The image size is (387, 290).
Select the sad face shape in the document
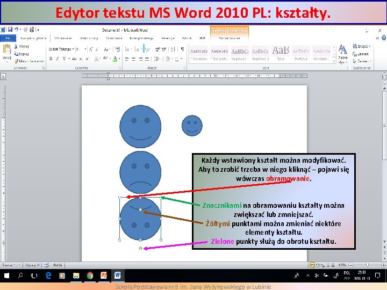140,172
